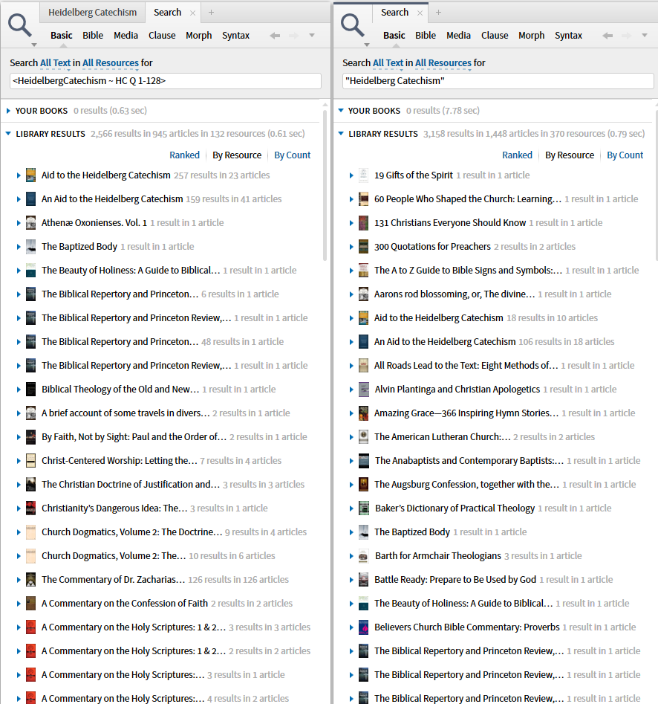The image size is (658, 704).
Task: Click All Resources link in right panel
Action: point(443,63)
